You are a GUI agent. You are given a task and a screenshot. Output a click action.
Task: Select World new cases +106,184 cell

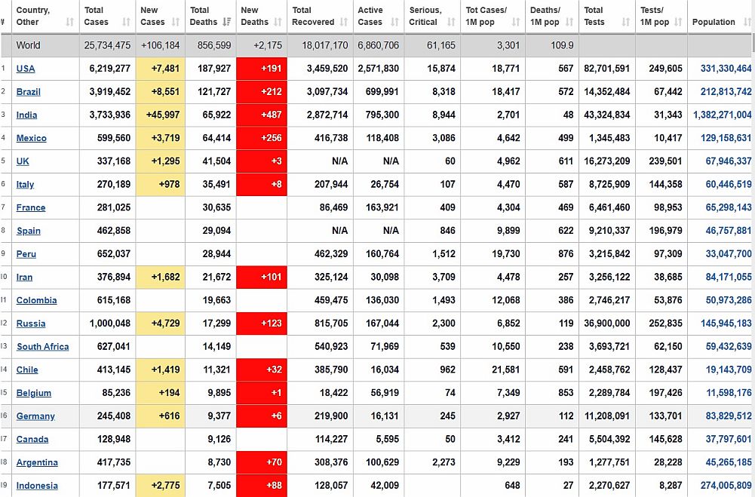(161, 45)
